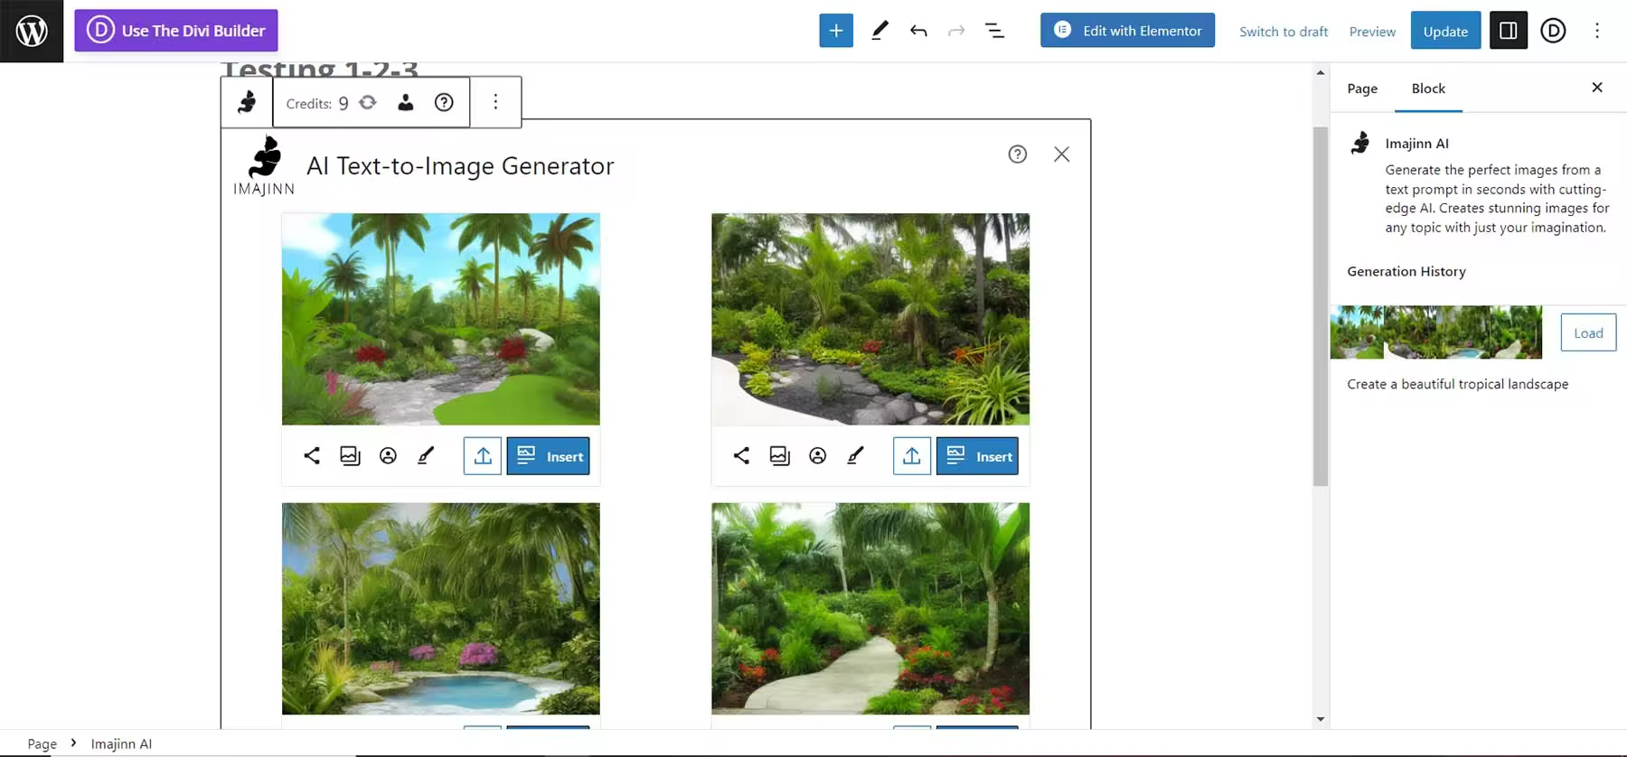Select Page in the breadcrumb

(x=42, y=743)
